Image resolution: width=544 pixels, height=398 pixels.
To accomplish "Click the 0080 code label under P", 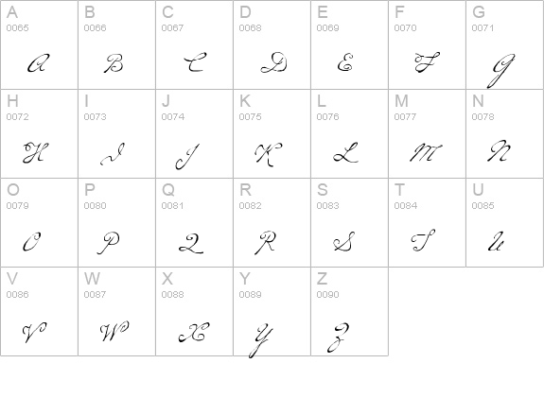I will click(x=95, y=205).
